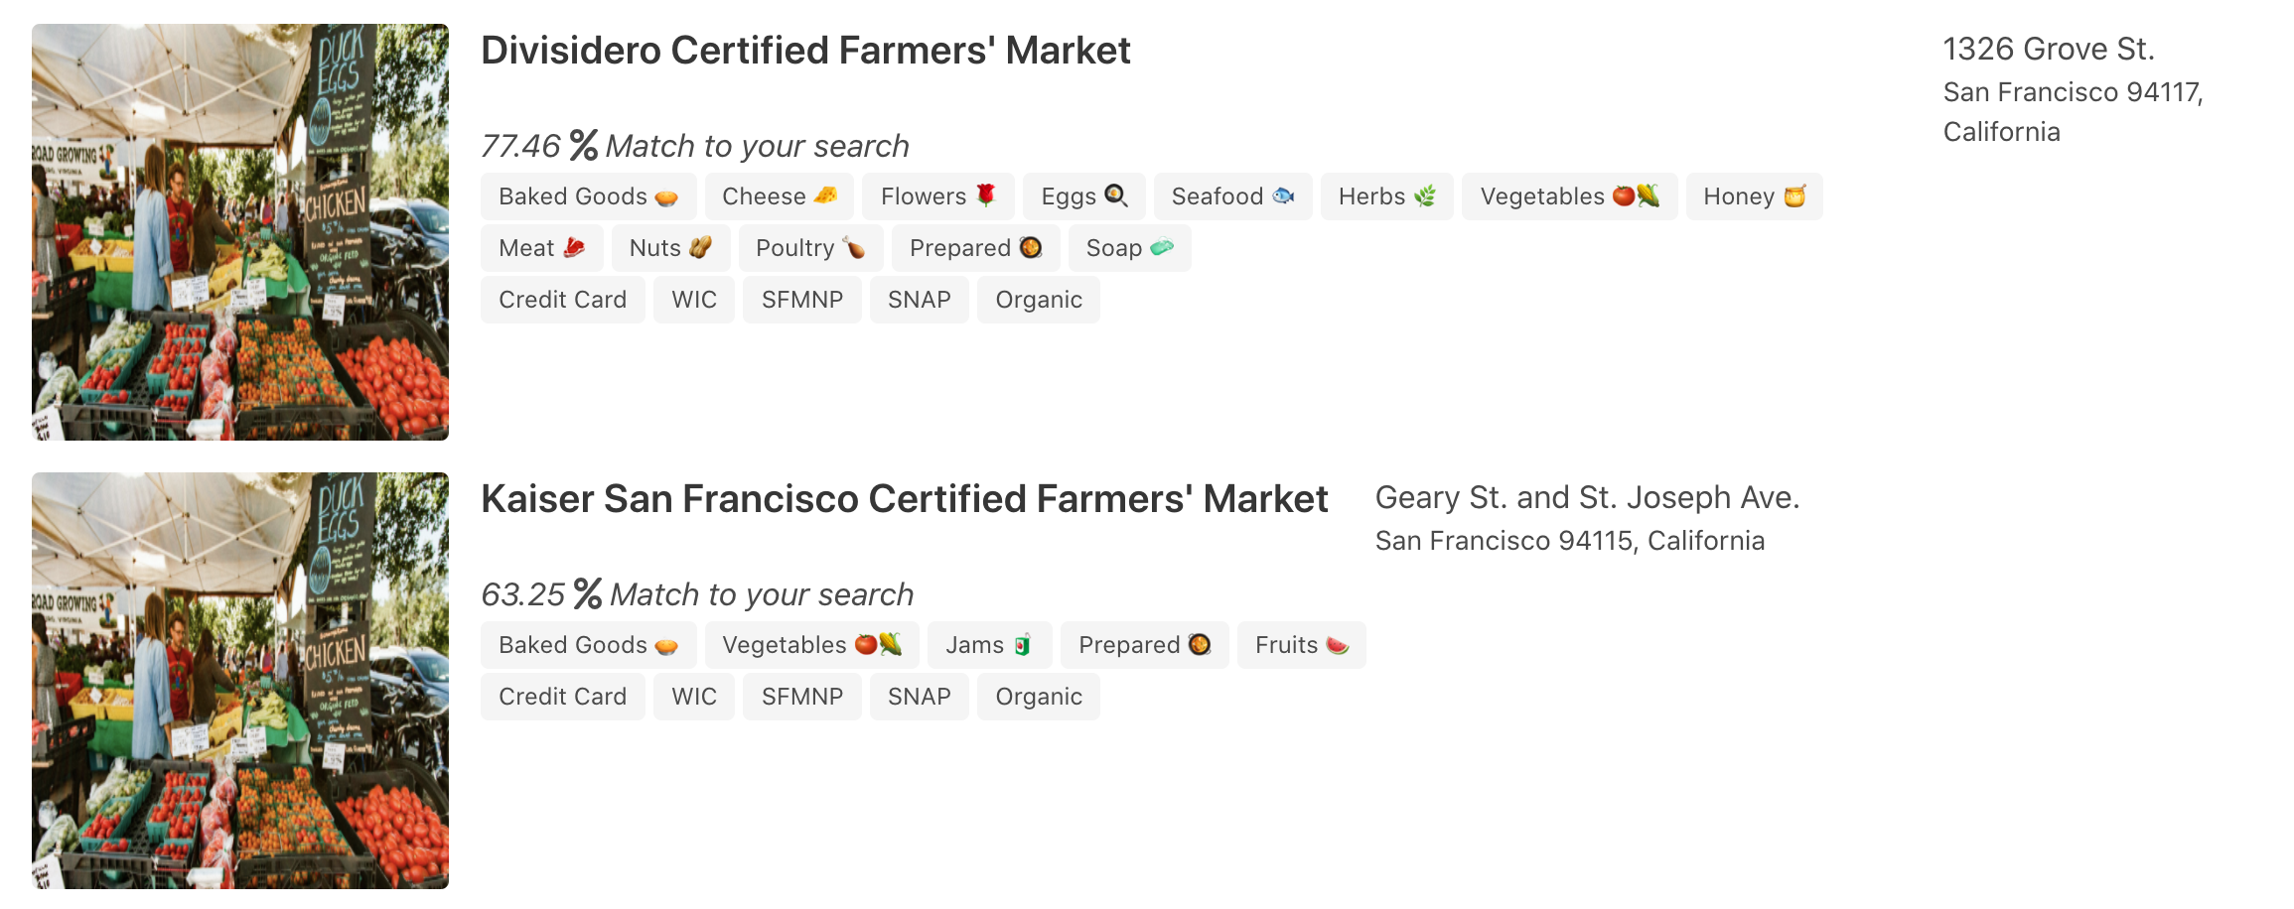Click the watermelon icon beside Fruits

[1338, 645]
